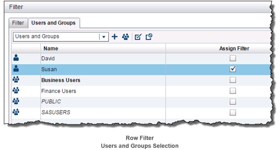The height and width of the screenshot is (150, 280).
Task: Click the checkmark edit icon in toolbar
Action: 138,37
